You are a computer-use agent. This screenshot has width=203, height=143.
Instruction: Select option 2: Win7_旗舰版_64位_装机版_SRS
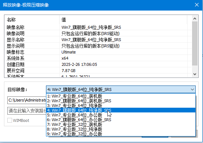(120, 101)
